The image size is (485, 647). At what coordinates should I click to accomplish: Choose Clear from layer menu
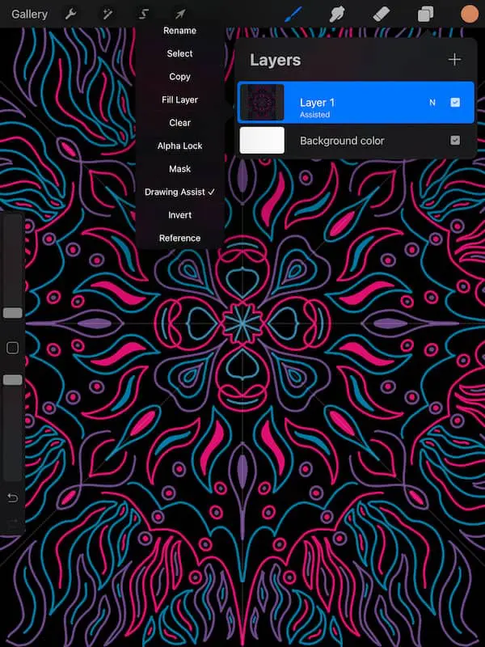(x=179, y=123)
